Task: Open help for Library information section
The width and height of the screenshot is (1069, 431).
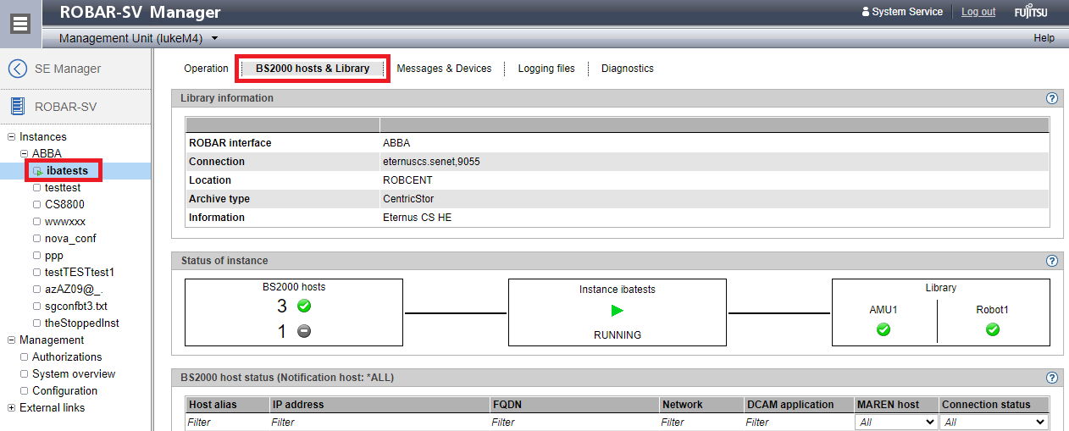Action: (1052, 98)
